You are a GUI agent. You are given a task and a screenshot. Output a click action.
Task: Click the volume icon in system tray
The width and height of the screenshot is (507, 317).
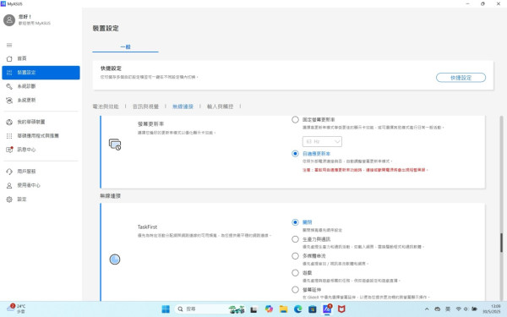tap(466, 309)
